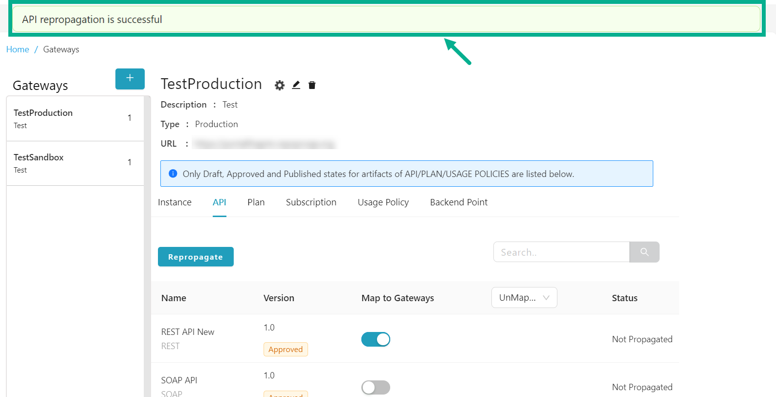This screenshot has height=397, width=776.
Task: Click the blue info icon in notice
Action: coord(173,174)
